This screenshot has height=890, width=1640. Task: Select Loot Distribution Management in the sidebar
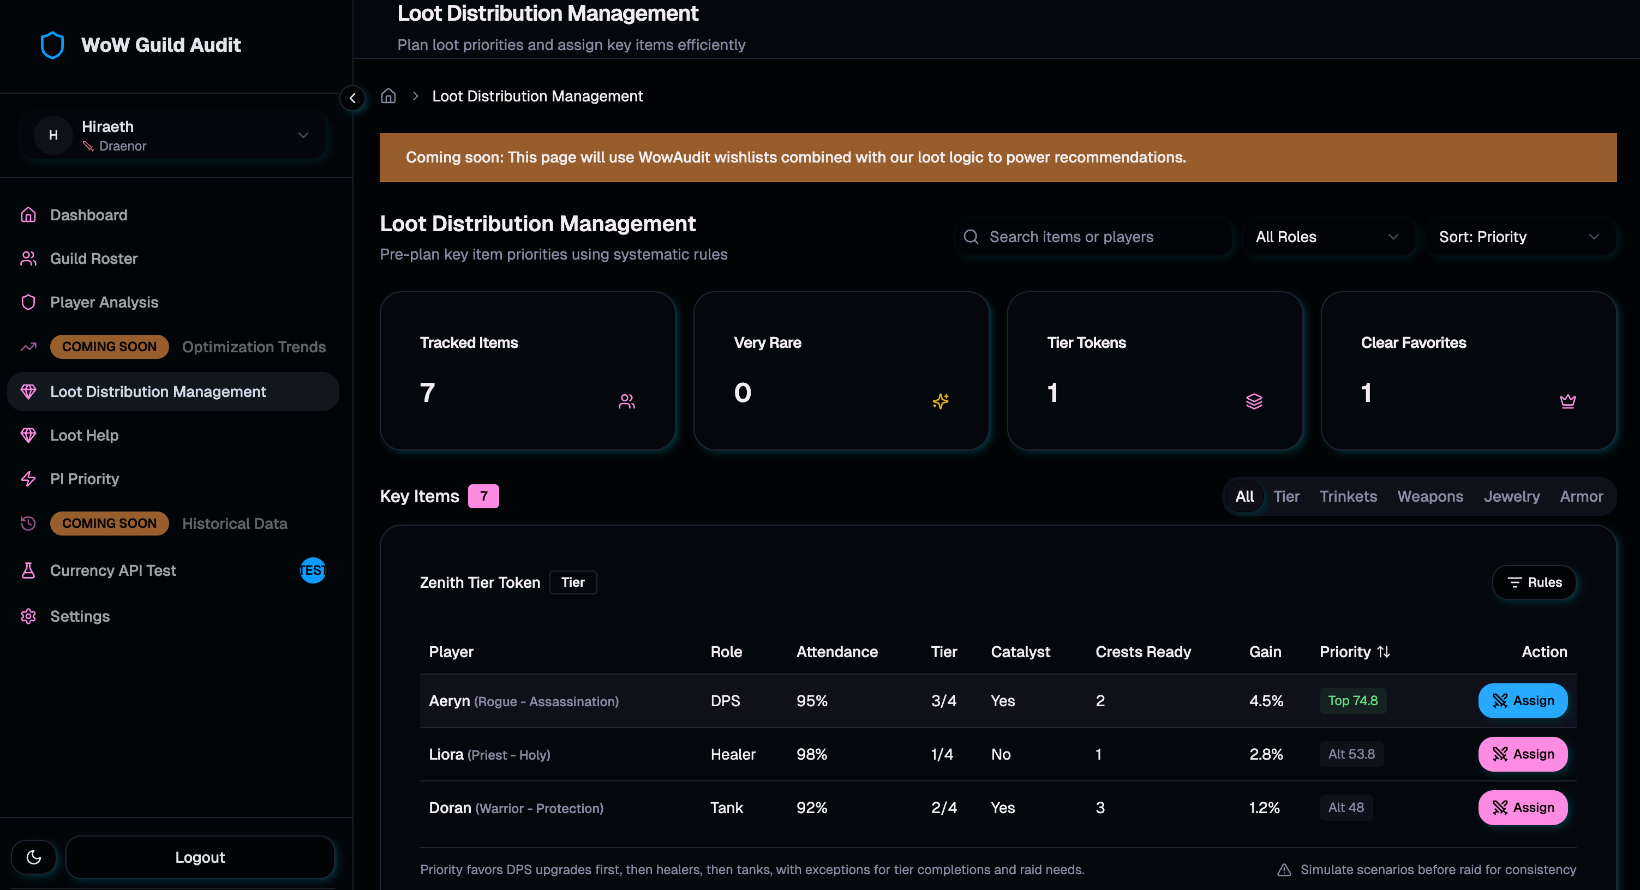point(158,391)
